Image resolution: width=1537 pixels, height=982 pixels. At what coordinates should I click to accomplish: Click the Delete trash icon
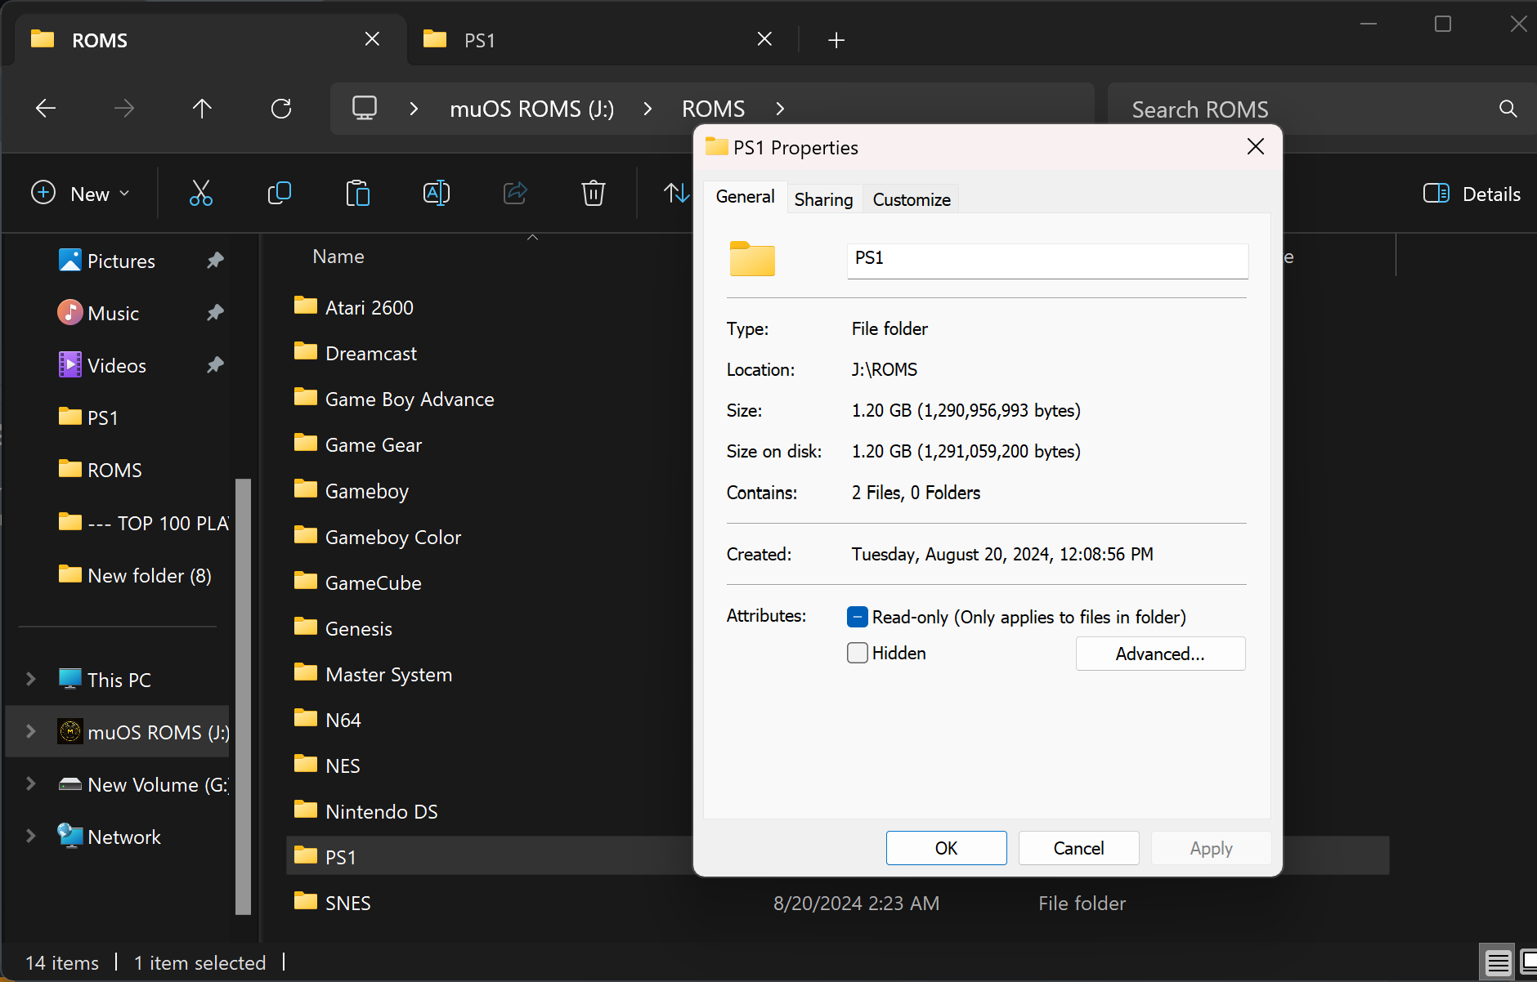coord(594,194)
